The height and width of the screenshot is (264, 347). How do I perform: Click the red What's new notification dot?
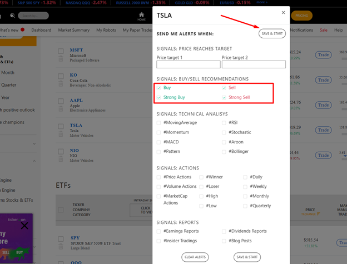22,29
